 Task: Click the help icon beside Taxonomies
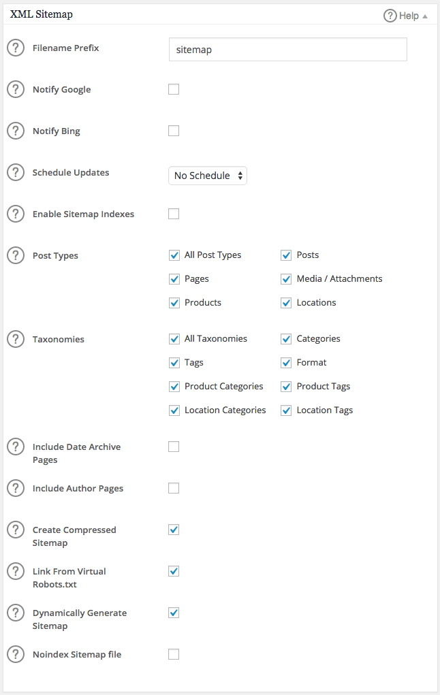pos(15,339)
